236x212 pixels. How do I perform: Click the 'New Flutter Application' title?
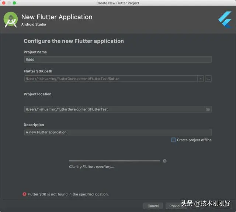coord(57,17)
